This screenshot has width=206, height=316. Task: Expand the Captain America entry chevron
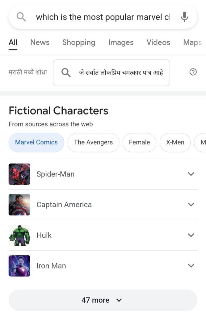pos(191,205)
